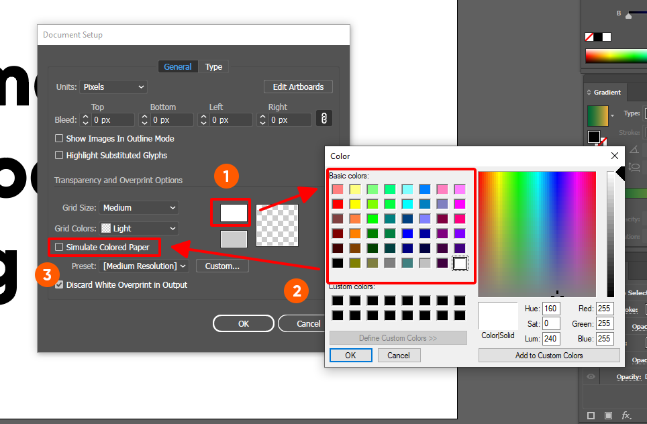This screenshot has width=647, height=424.
Task: Open the Grid Size dropdown
Action: point(139,207)
